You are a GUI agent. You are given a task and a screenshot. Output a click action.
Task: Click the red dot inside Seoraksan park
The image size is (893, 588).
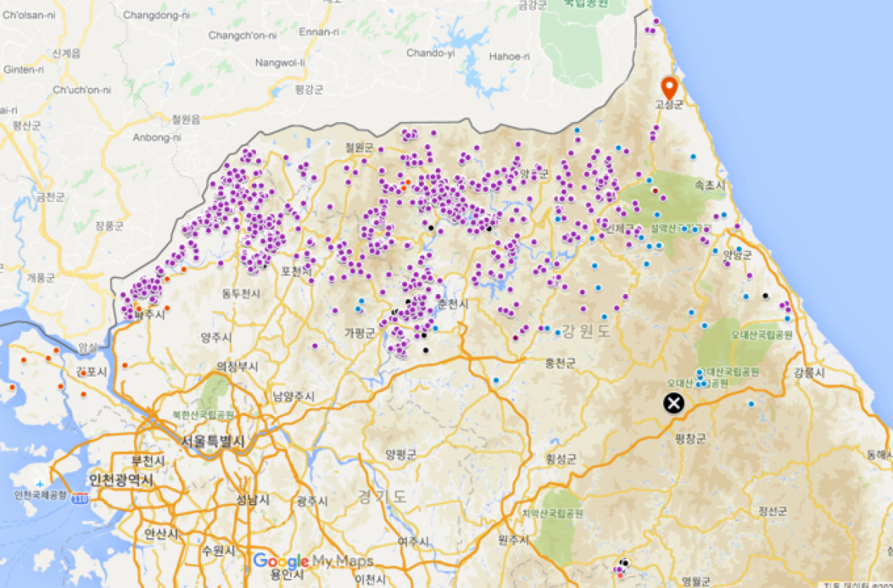[655, 191]
